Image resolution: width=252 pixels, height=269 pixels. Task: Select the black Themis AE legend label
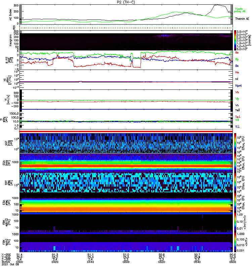[242, 19]
